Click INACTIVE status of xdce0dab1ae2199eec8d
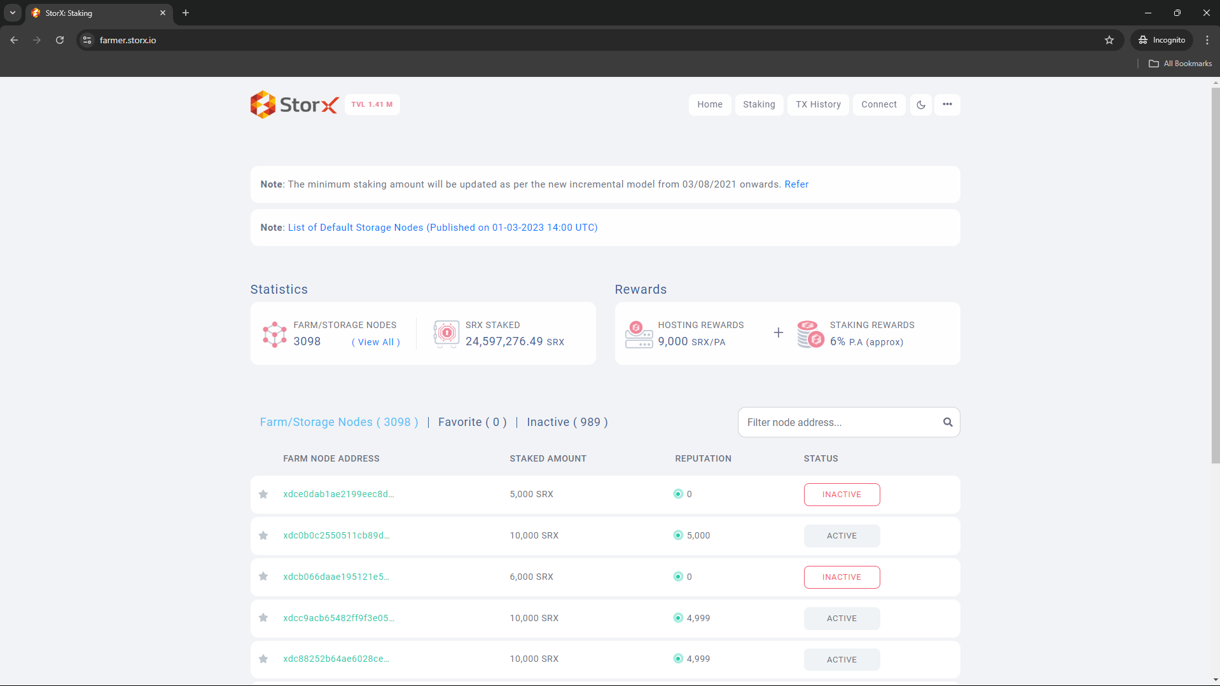This screenshot has height=686, width=1220. point(842,495)
